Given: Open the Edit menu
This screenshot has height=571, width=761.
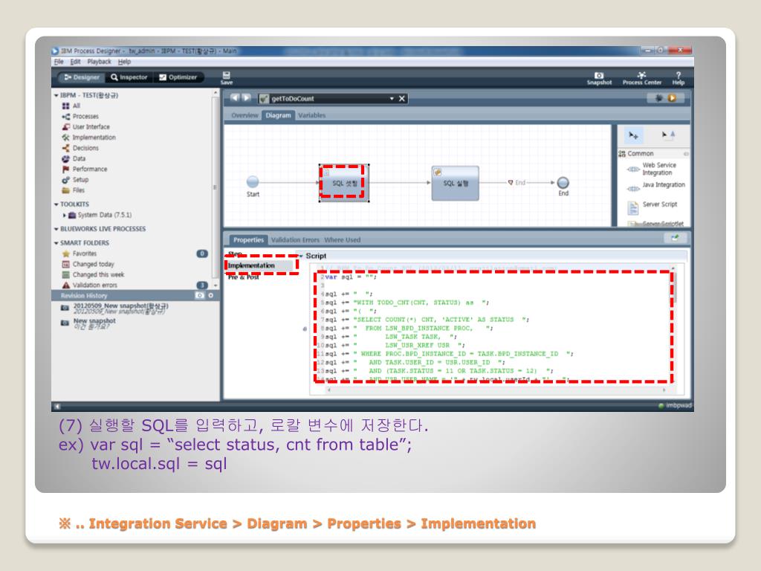Looking at the screenshot, I should [x=75, y=62].
